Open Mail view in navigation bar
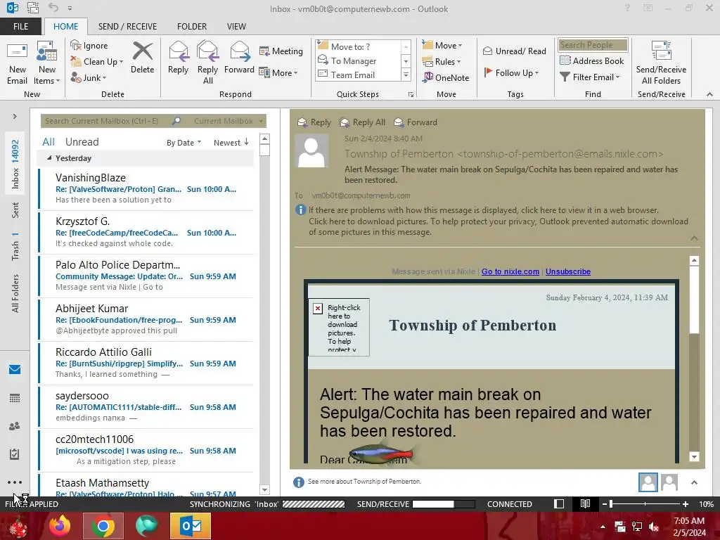 coord(15,369)
